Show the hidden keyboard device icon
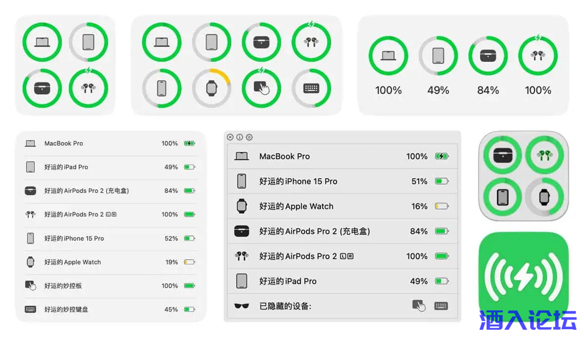The image size is (584, 337). pyautogui.click(x=441, y=306)
